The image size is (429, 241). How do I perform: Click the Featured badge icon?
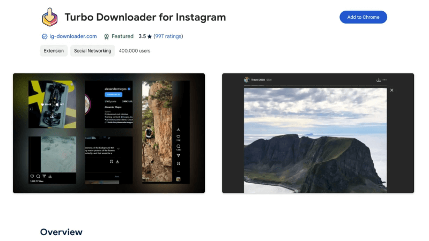(106, 36)
